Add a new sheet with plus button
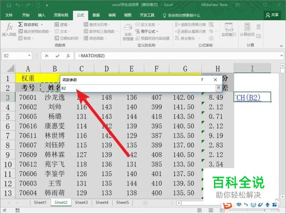Image resolution: width=286 pixels, height=214 pixels. click(145, 203)
